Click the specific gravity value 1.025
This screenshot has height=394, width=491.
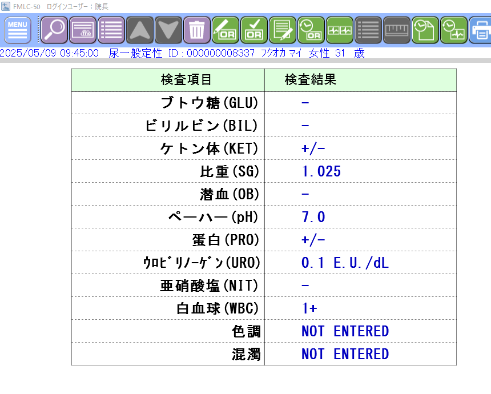321,171
